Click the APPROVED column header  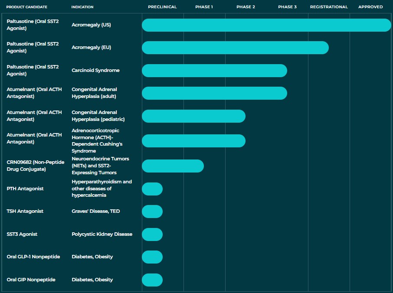click(370, 7)
